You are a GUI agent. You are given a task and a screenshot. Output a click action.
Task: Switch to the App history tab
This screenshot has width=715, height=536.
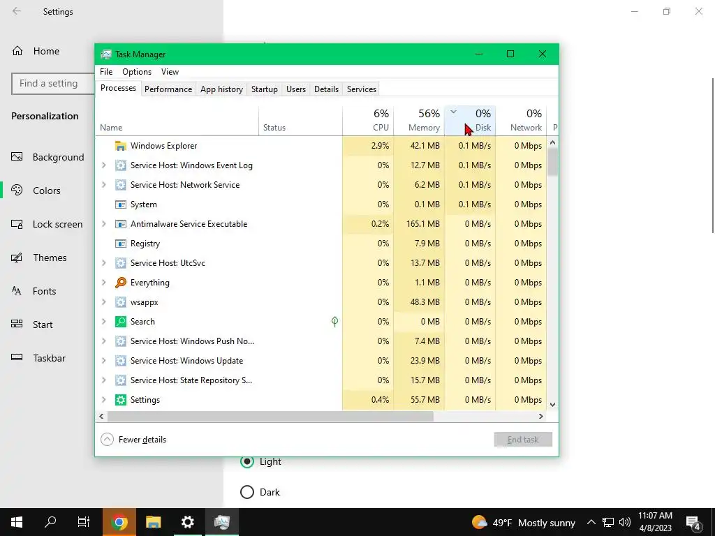click(221, 89)
